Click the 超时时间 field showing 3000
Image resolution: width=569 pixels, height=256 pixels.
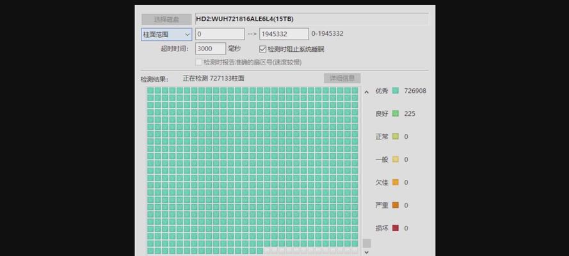pyautogui.click(x=210, y=49)
